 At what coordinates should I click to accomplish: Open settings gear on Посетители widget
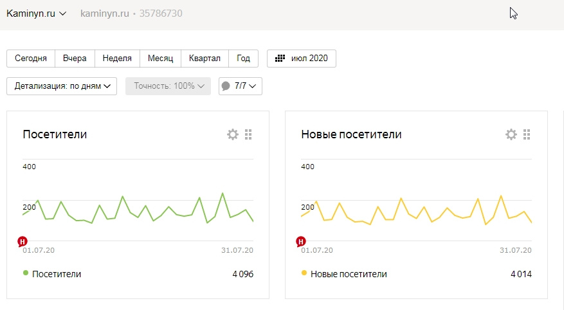[233, 134]
